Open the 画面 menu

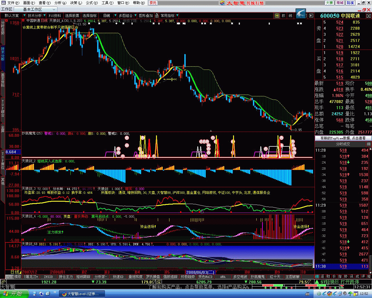[x=29, y=3]
